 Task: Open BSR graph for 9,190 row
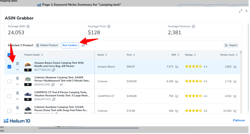pyautogui.click(x=177, y=81)
